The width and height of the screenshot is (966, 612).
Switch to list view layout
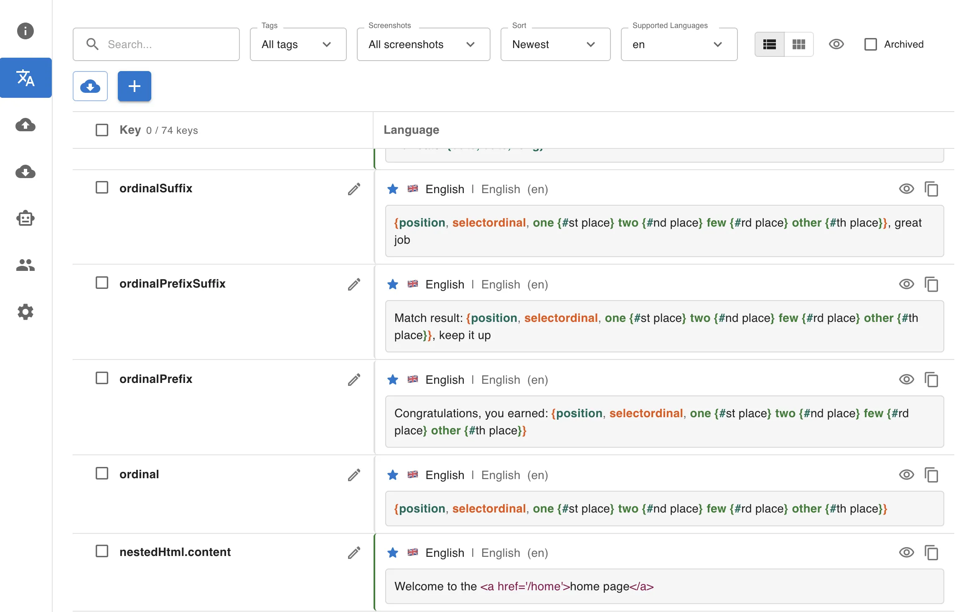[x=770, y=44]
